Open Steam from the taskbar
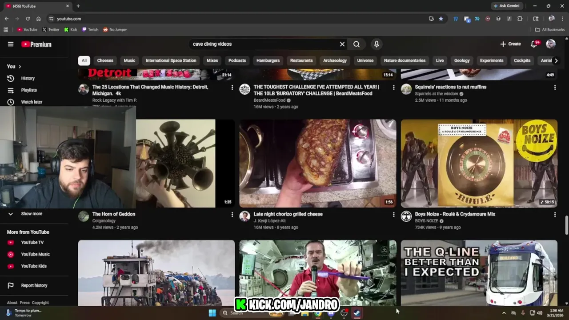569x320 pixels. (357, 313)
